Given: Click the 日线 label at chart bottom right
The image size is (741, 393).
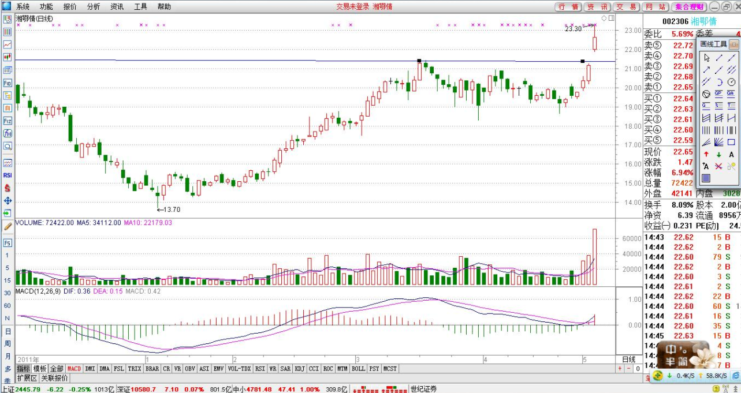Looking at the screenshot, I should pos(628,359).
